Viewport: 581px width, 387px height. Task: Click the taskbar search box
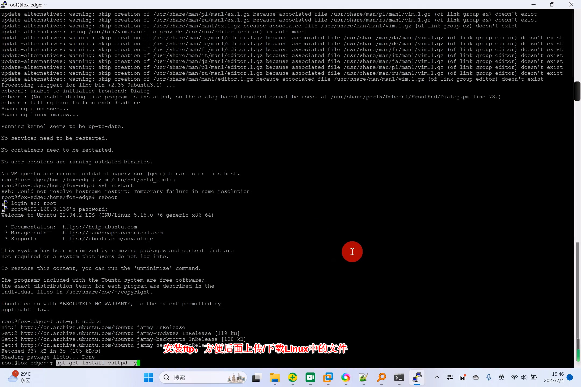point(203,378)
